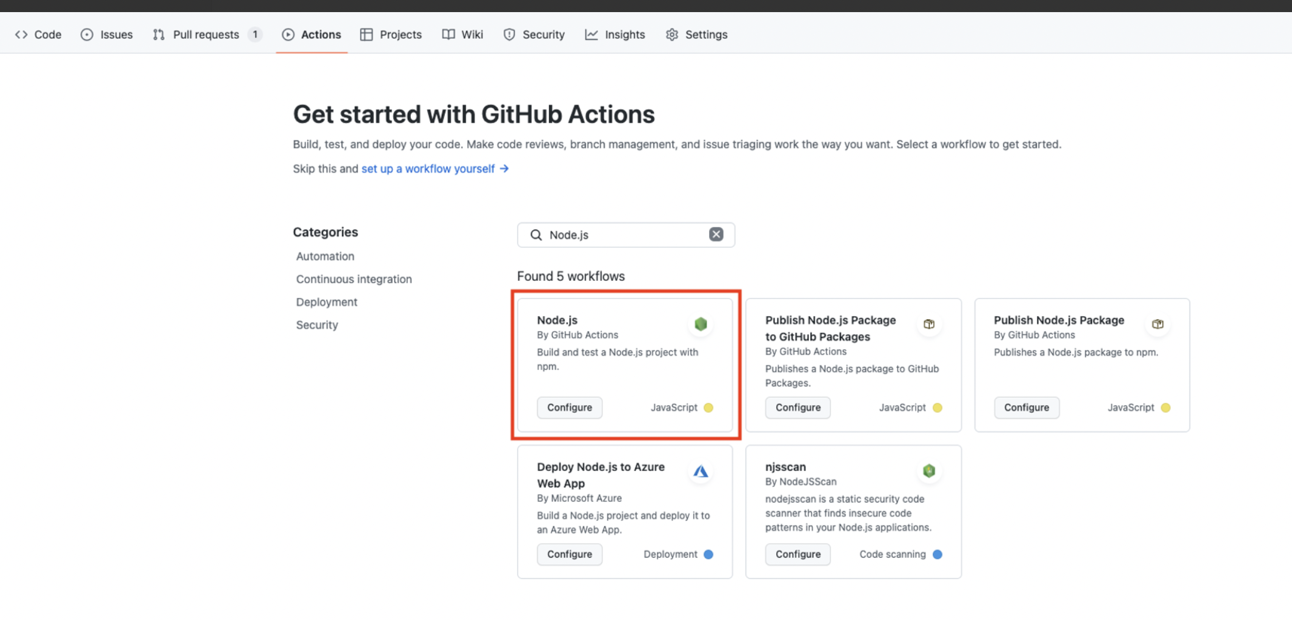Screen dimensions: 1292x620
Task: Configure the Publish Node.js Package npm workflow
Action: tap(1027, 407)
